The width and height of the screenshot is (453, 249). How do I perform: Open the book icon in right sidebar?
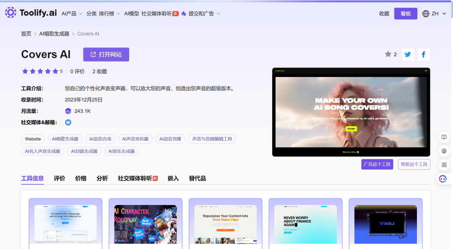pyautogui.click(x=444, y=137)
